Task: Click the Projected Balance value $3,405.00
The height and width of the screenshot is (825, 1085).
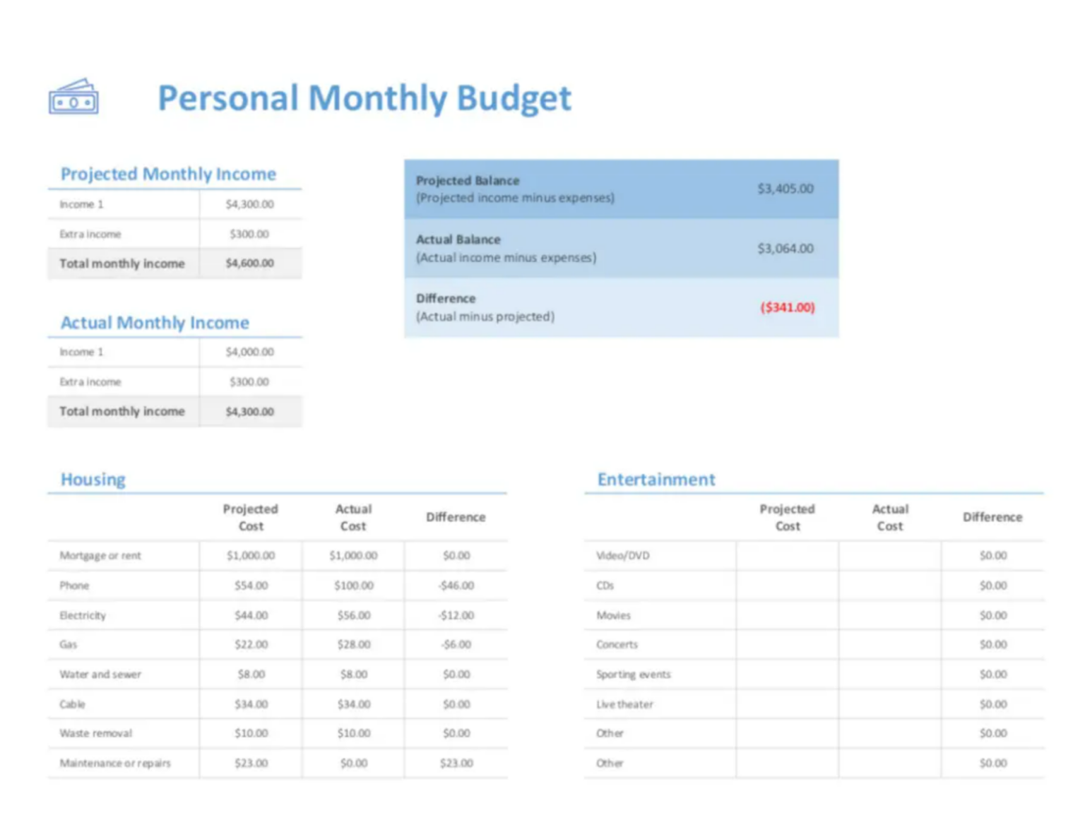Action: pyautogui.click(x=785, y=188)
